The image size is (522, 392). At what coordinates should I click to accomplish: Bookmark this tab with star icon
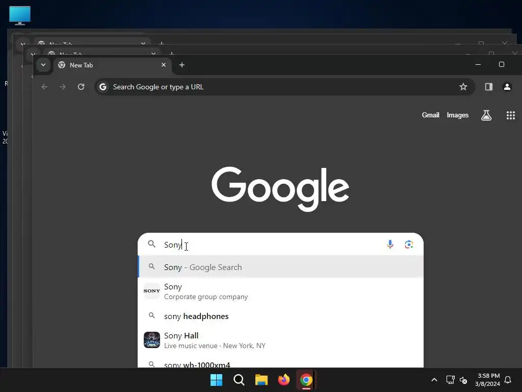(x=463, y=87)
